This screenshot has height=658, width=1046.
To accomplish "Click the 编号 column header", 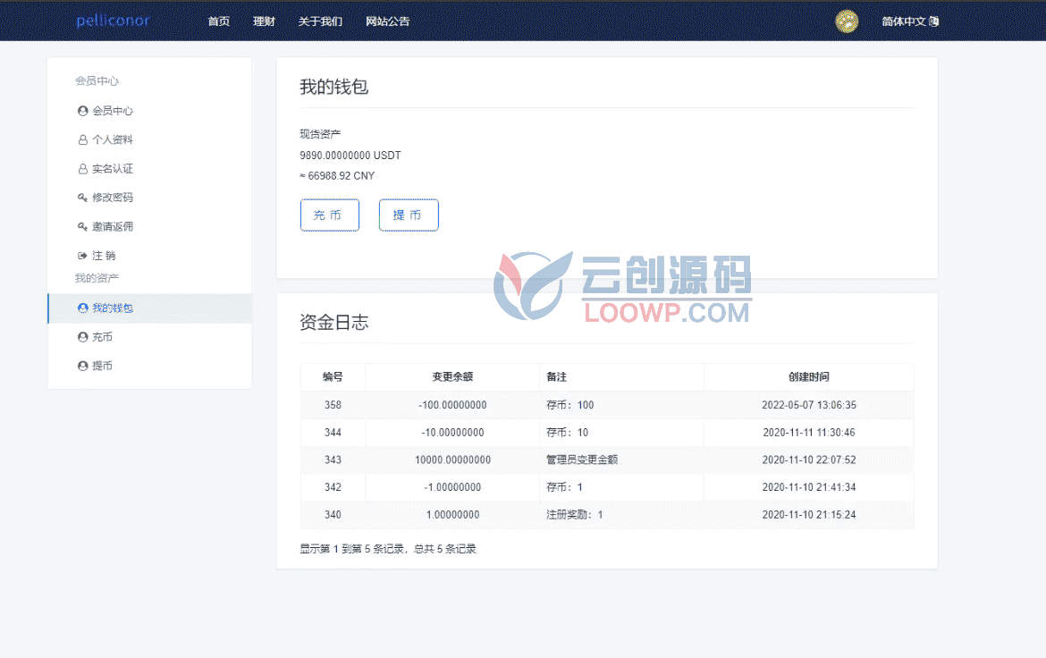I will (x=333, y=377).
